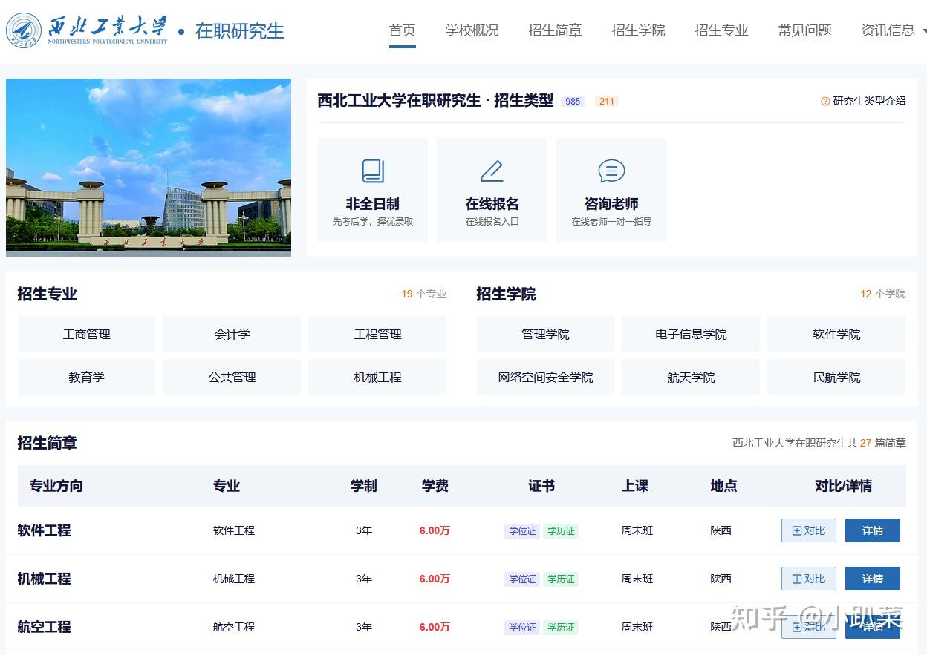This screenshot has width=927, height=655.
Task: Open the 非全日制 book icon card
Action: [373, 190]
